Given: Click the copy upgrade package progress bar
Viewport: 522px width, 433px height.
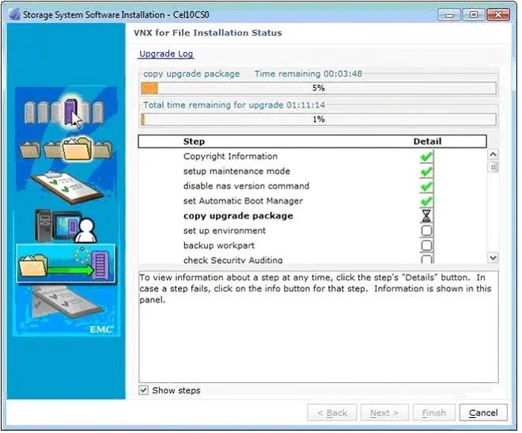Looking at the screenshot, I should coord(319,89).
